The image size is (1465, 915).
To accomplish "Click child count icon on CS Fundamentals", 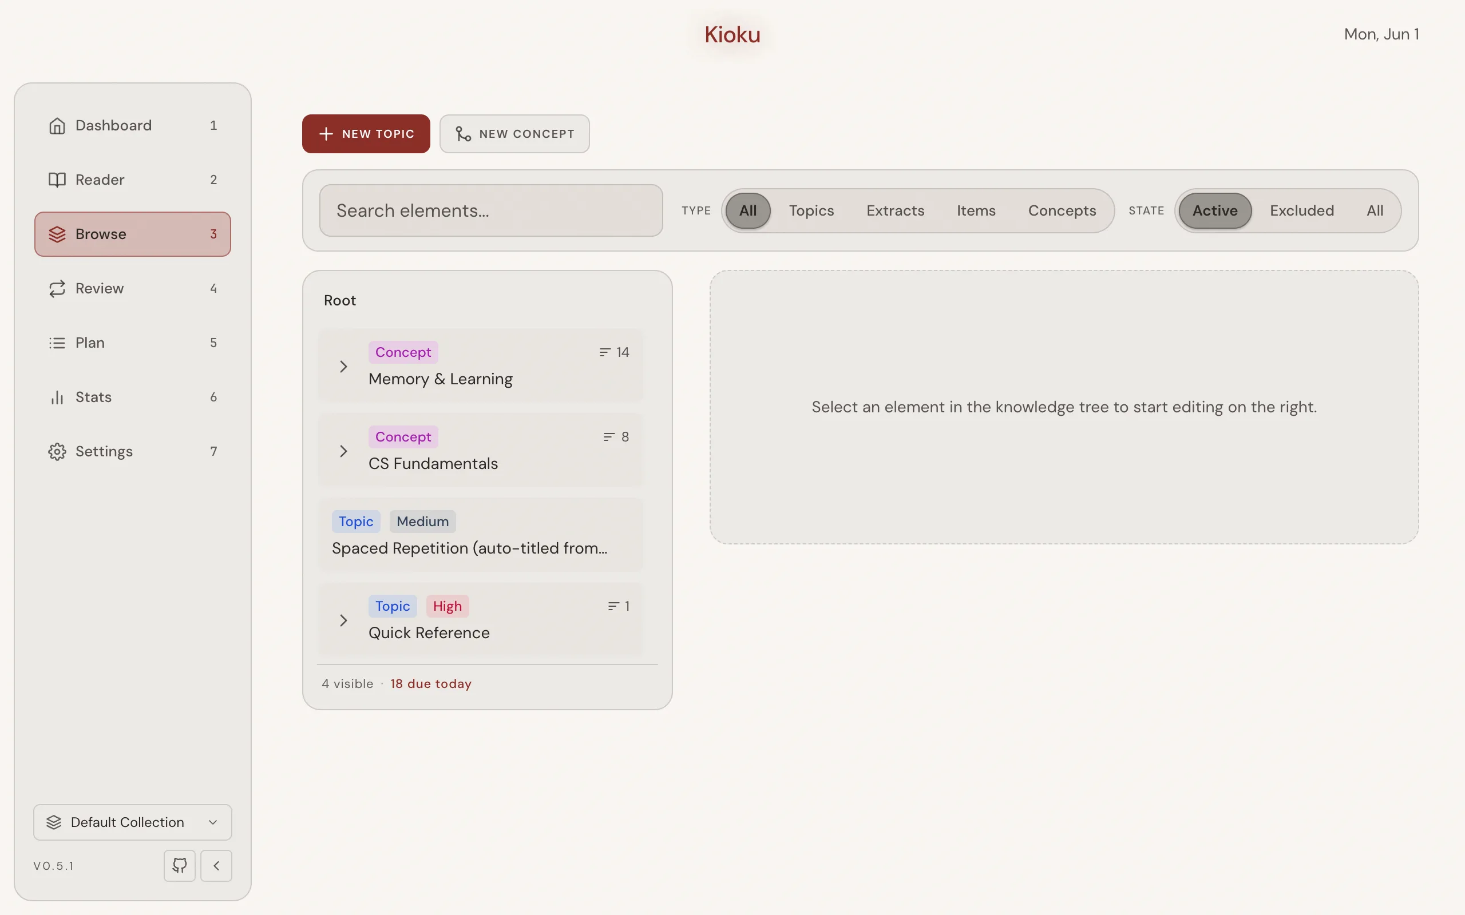I will point(608,437).
